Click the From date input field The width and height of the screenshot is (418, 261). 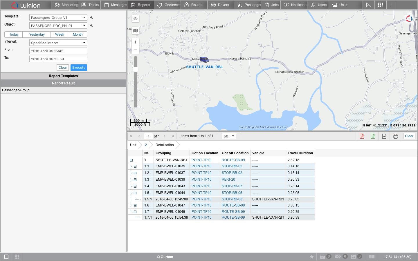pos(58,51)
